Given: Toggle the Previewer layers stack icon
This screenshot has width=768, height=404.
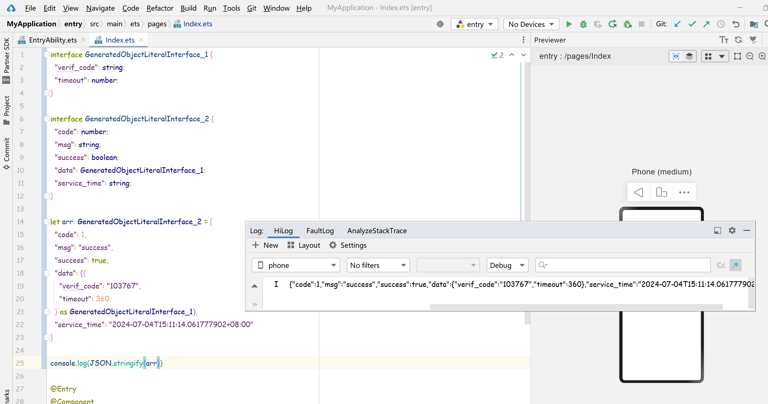Looking at the screenshot, I should (x=689, y=56).
